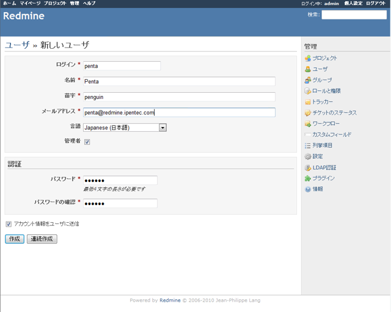Open カスタムフィールド link in the sidebar
Screen dimensions: 391x312
[x=332, y=135]
